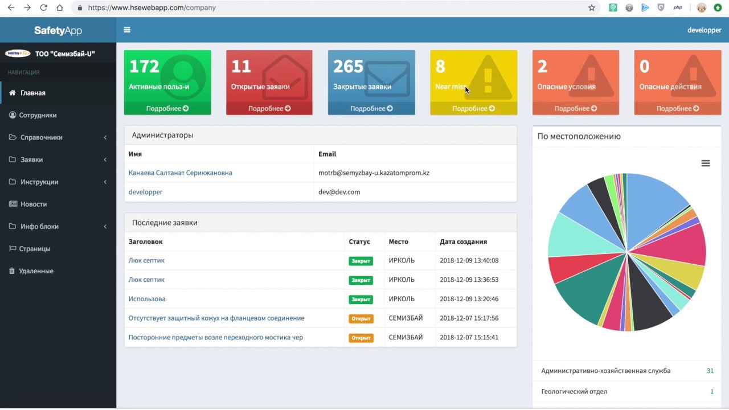This screenshot has height=410, width=729.
Task: Expand the Инструкции submenu chevron
Action: (105, 182)
